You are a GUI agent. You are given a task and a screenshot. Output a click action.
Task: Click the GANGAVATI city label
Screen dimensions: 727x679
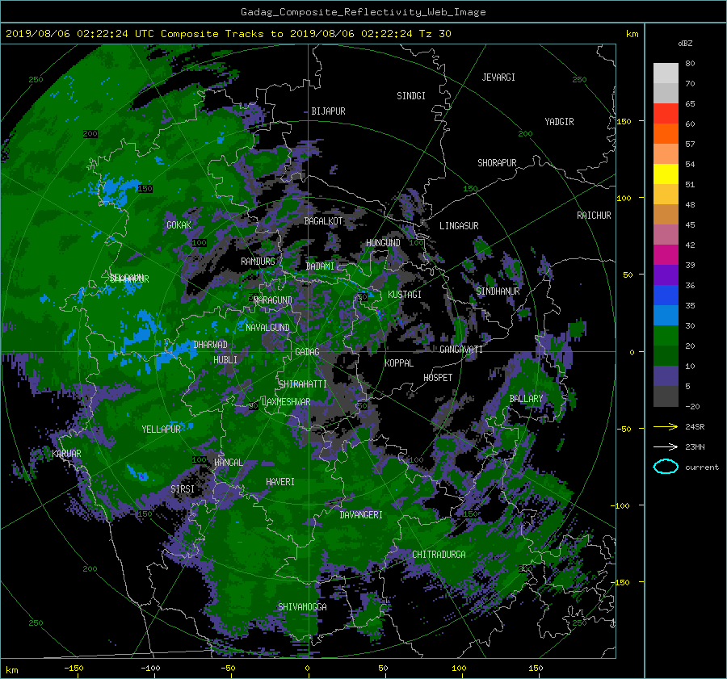[x=461, y=350]
